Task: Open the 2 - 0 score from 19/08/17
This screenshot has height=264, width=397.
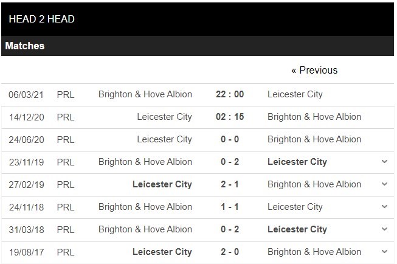Action: click(230, 252)
